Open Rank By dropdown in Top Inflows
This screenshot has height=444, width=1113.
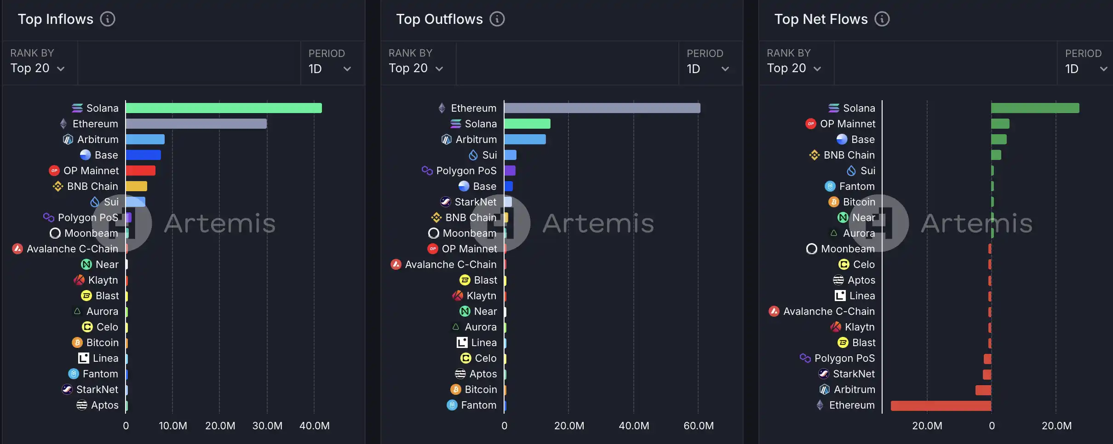[x=38, y=68]
